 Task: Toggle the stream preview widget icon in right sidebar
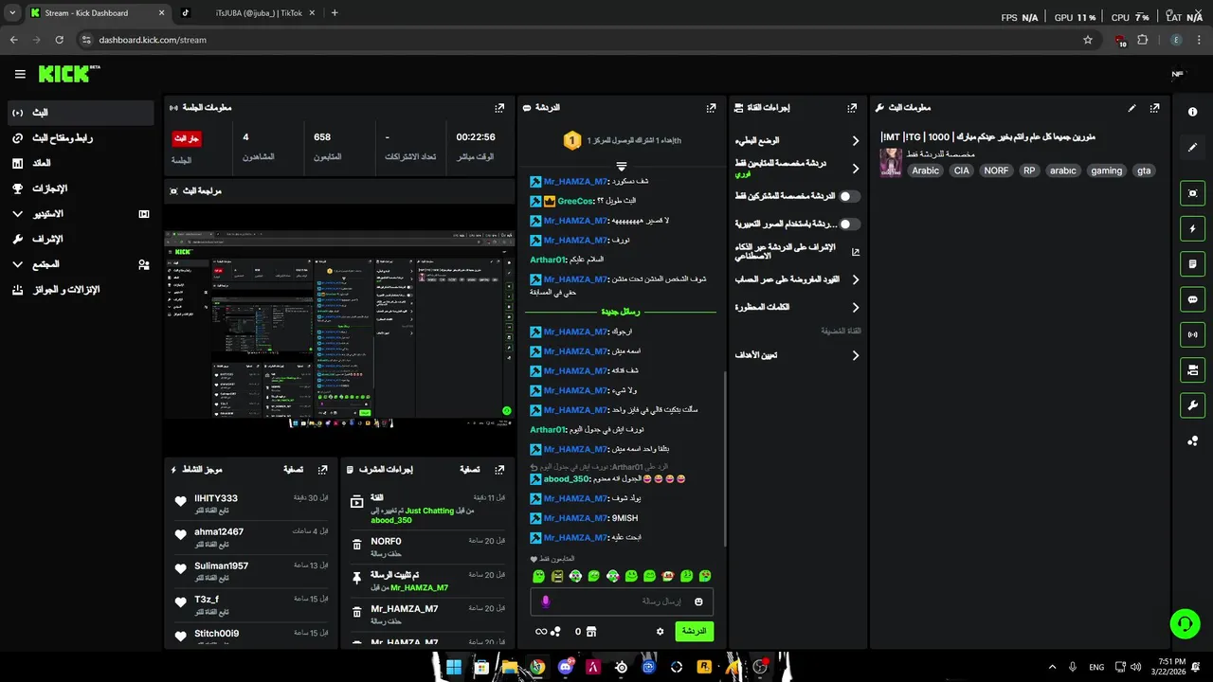point(1192,193)
